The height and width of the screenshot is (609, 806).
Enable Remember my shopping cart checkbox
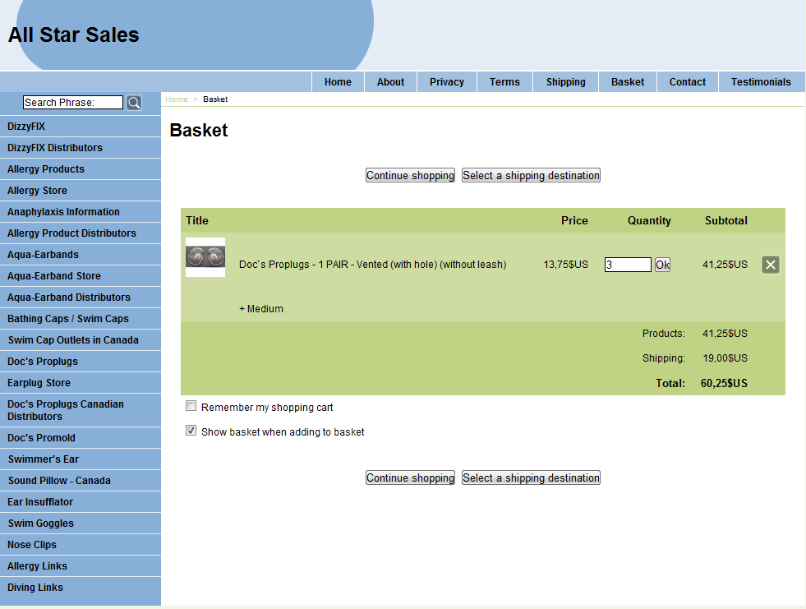pyautogui.click(x=191, y=406)
